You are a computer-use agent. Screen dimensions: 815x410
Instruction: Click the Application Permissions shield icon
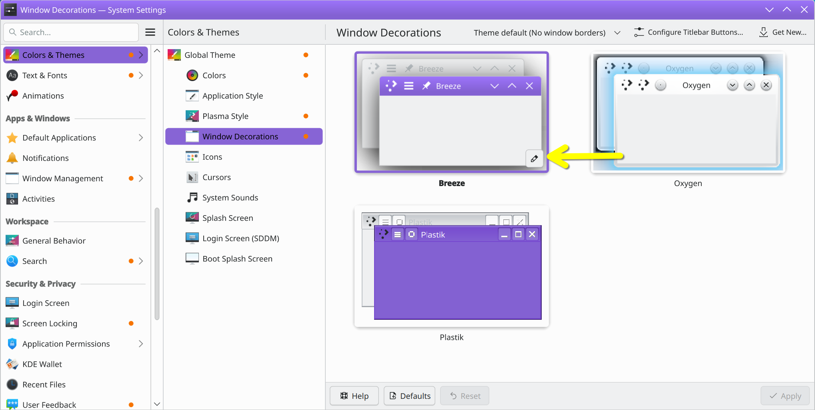12,344
